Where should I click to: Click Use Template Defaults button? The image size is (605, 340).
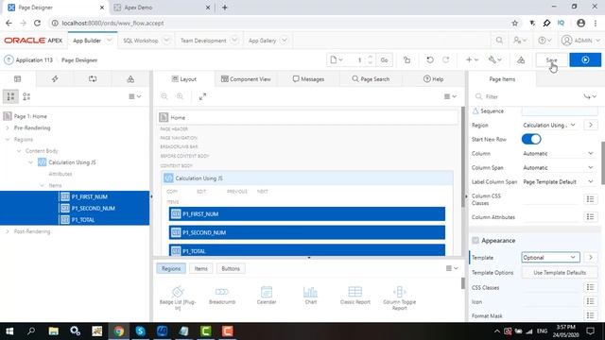(x=560, y=273)
